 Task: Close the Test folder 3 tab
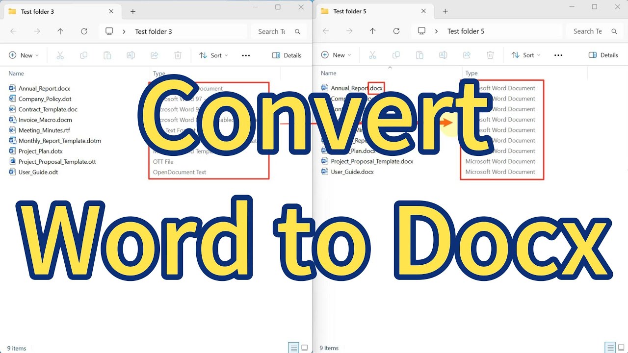click(x=111, y=11)
